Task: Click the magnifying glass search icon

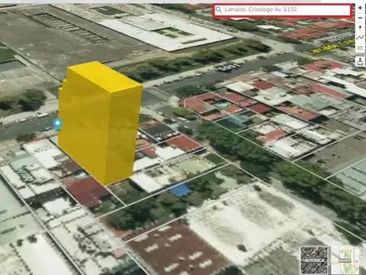Action: [219, 10]
